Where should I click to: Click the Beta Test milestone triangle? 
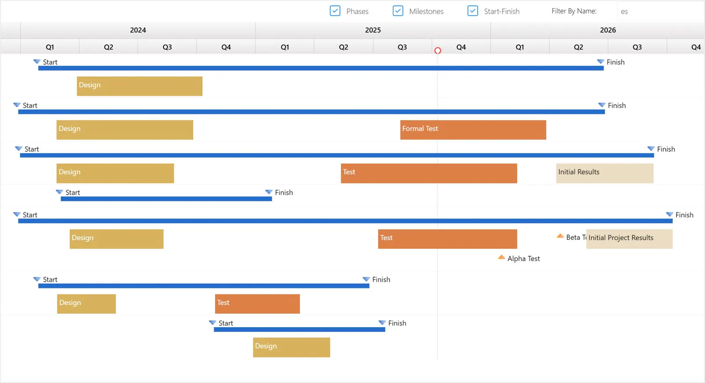click(x=560, y=236)
